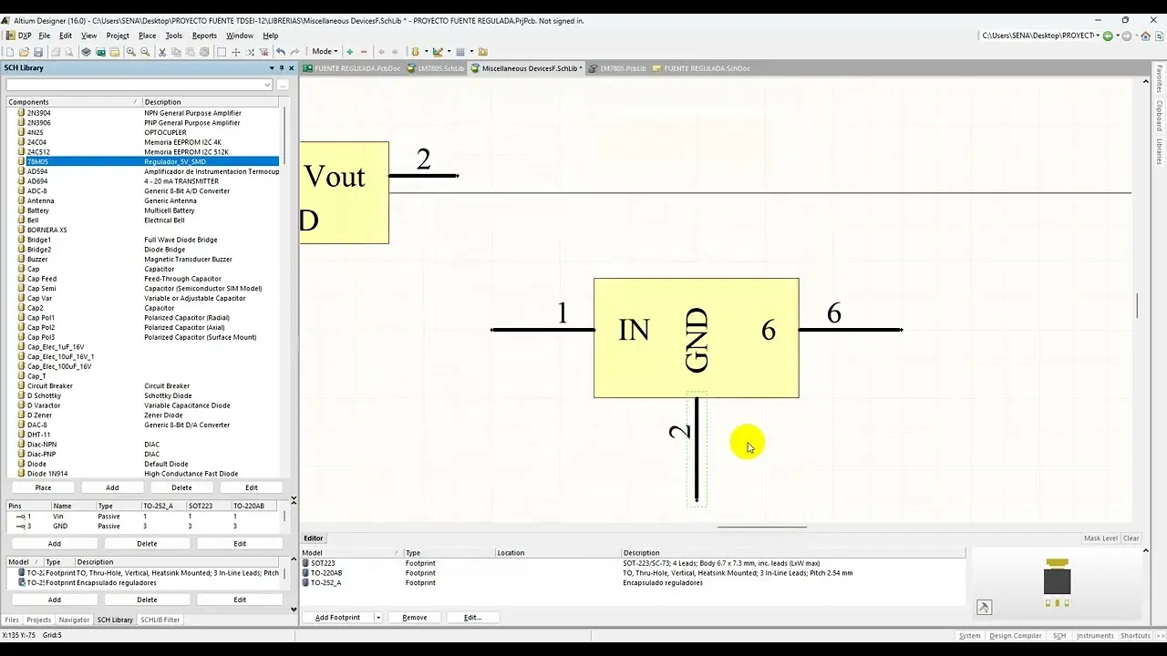Open the Reports menu

coord(204,36)
